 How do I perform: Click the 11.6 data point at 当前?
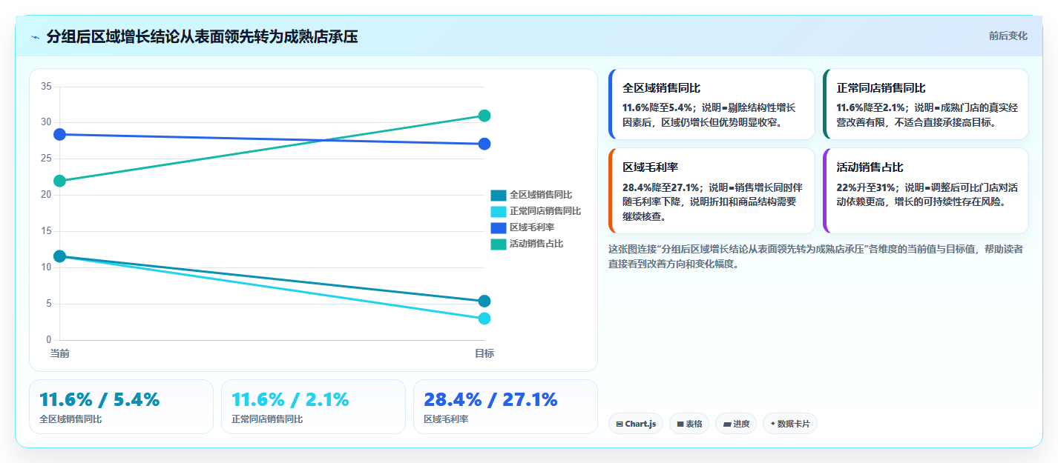click(60, 256)
